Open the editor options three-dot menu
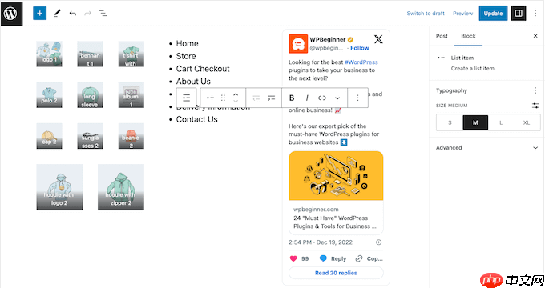Screen dimensions: 545x288 pyautogui.click(x=535, y=13)
